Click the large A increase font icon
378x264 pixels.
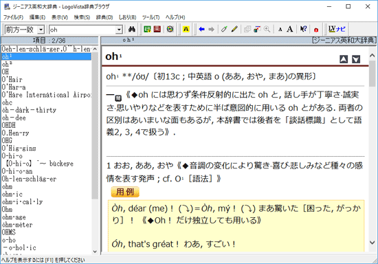tap(290, 30)
